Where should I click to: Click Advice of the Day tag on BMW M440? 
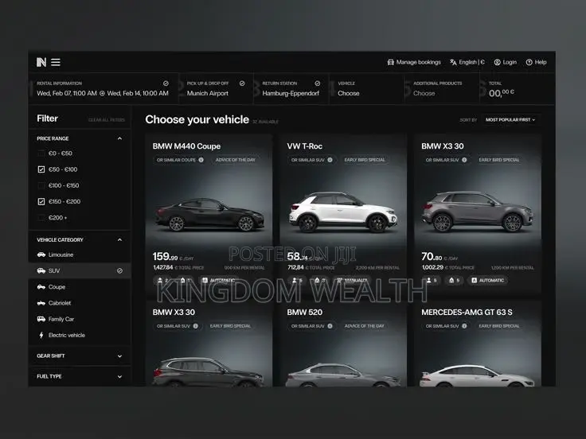pyautogui.click(x=236, y=160)
